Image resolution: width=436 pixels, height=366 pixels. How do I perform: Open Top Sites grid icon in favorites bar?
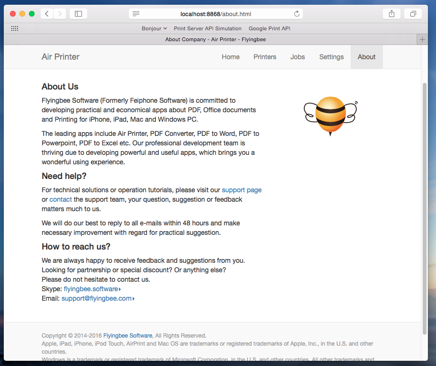point(15,28)
